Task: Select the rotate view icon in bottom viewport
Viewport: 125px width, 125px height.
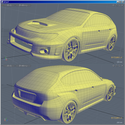Action: [116, 66]
